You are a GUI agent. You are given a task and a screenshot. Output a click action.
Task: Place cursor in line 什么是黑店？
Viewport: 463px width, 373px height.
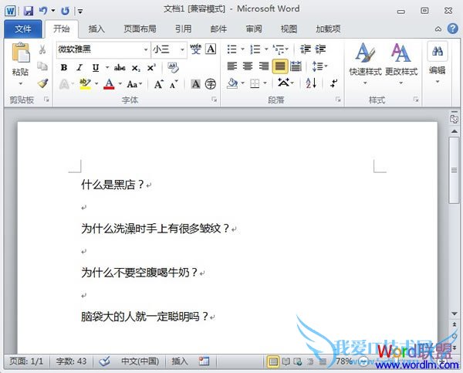pos(113,185)
